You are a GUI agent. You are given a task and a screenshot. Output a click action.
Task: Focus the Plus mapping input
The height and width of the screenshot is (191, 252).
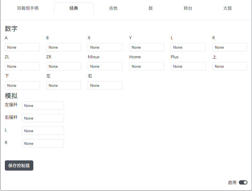188,66
